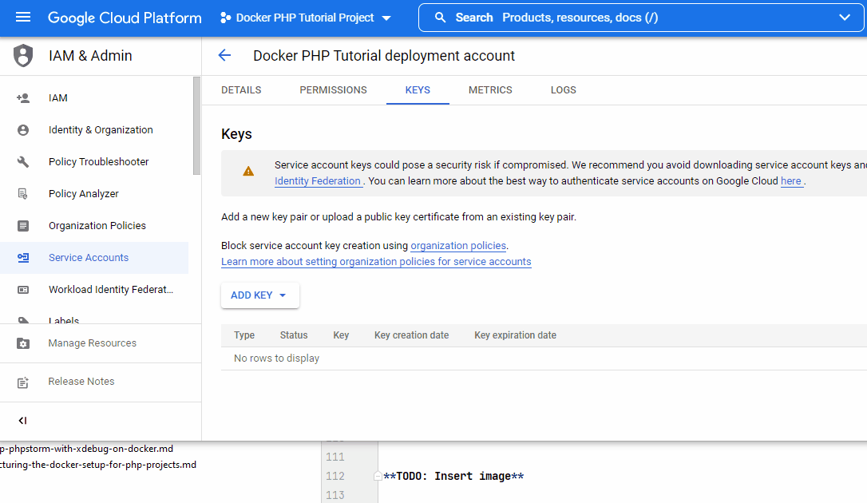This screenshot has width=867, height=503.
Task: Click the sidebar vertical scrollbar
Action: point(196,126)
